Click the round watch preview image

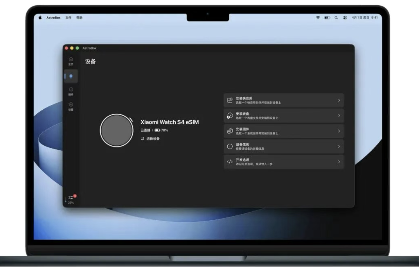click(116, 130)
